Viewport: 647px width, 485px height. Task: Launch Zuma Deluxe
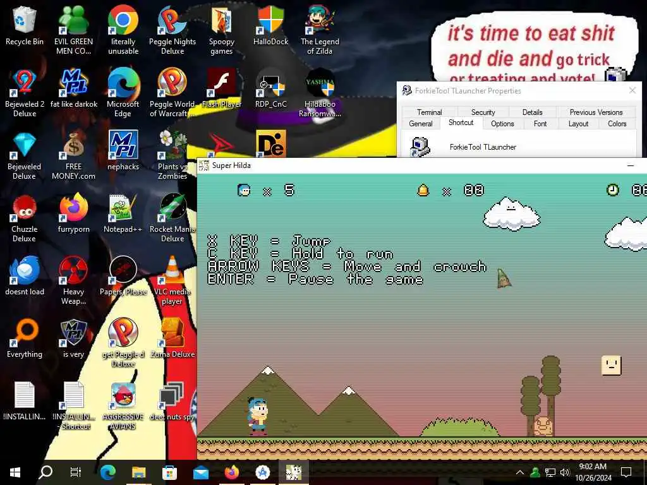coord(172,338)
